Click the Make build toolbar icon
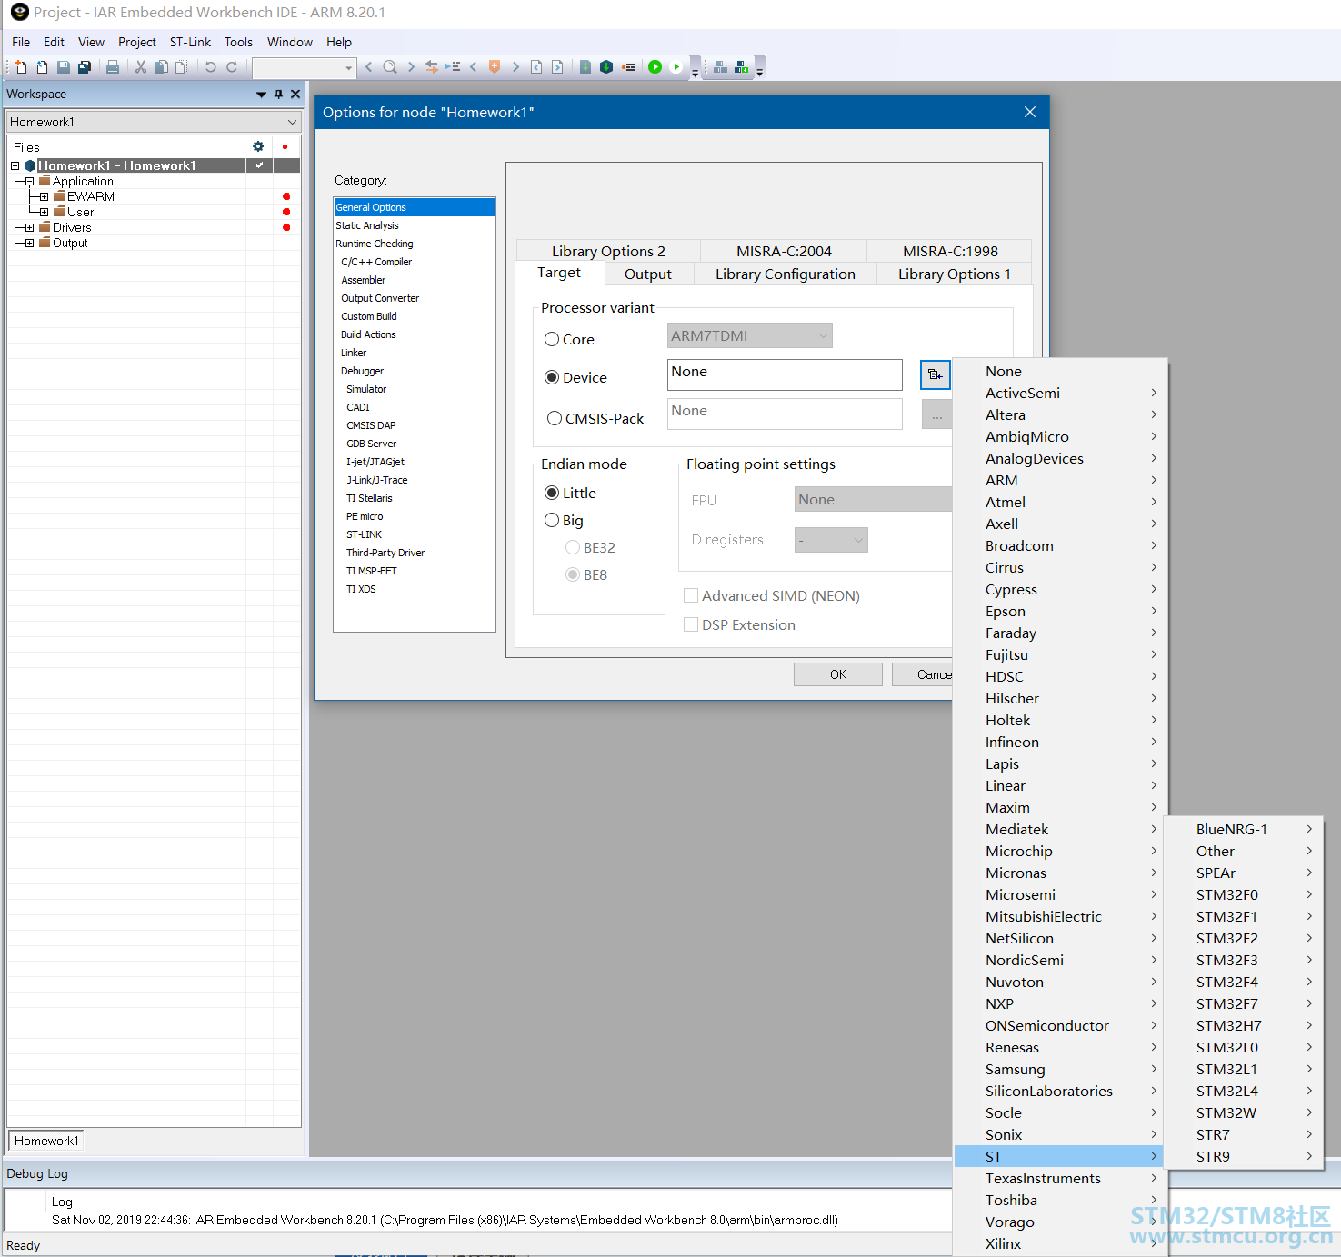Screen dimensions: 1341x1257 pyautogui.click(x=606, y=67)
